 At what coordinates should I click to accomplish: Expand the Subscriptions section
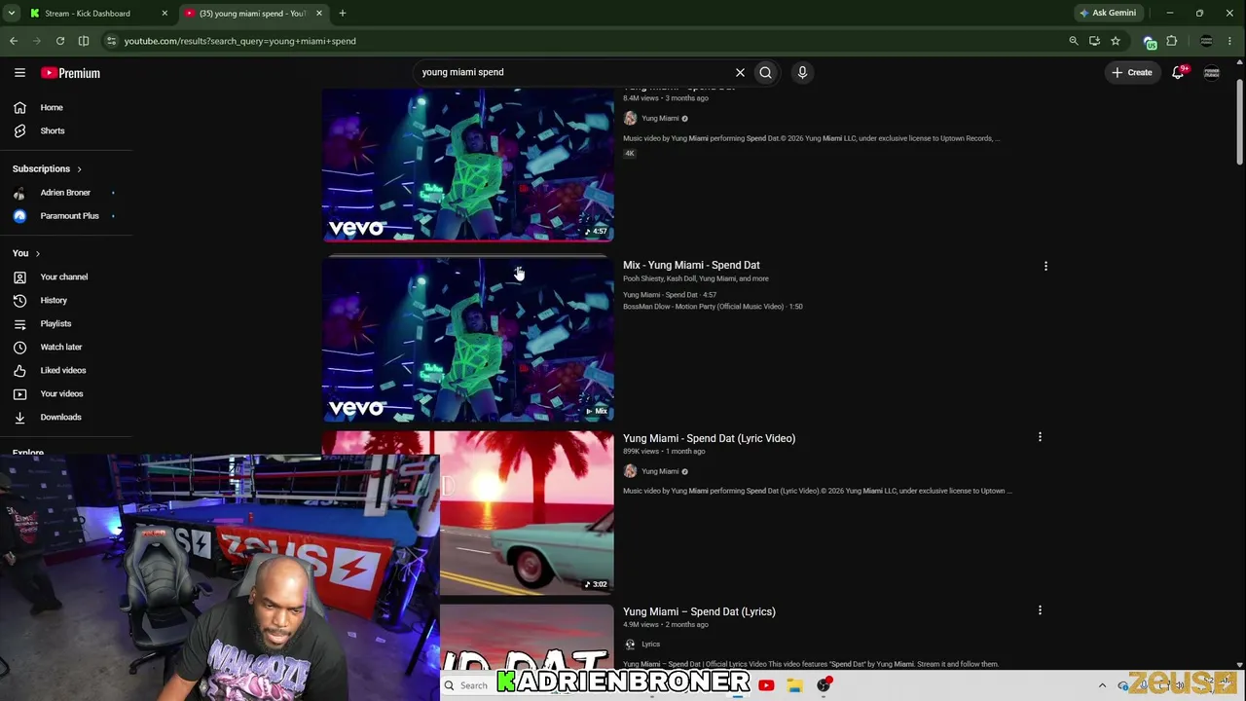tap(47, 168)
